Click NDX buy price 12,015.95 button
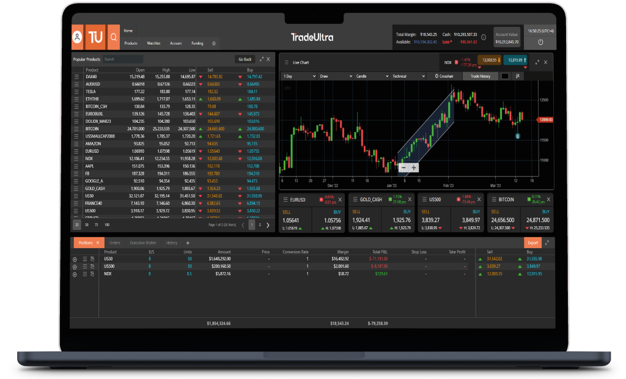The width and height of the screenshot is (626, 379). [515, 61]
